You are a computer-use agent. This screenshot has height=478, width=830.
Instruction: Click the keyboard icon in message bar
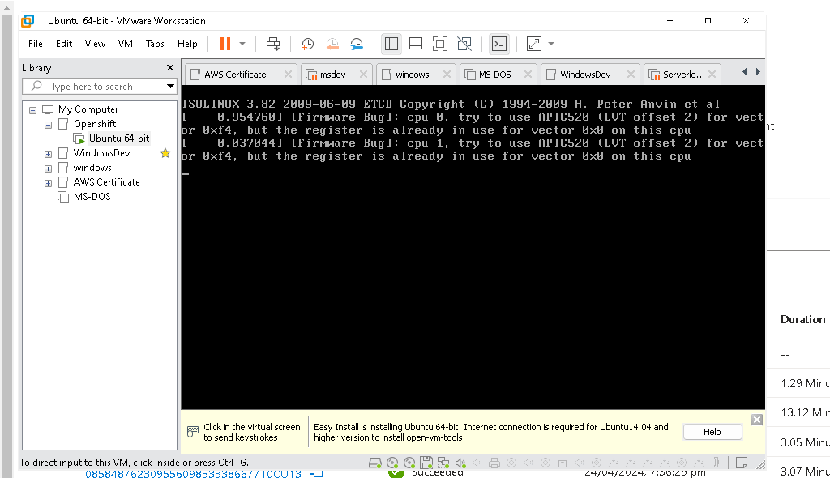[x=193, y=432]
